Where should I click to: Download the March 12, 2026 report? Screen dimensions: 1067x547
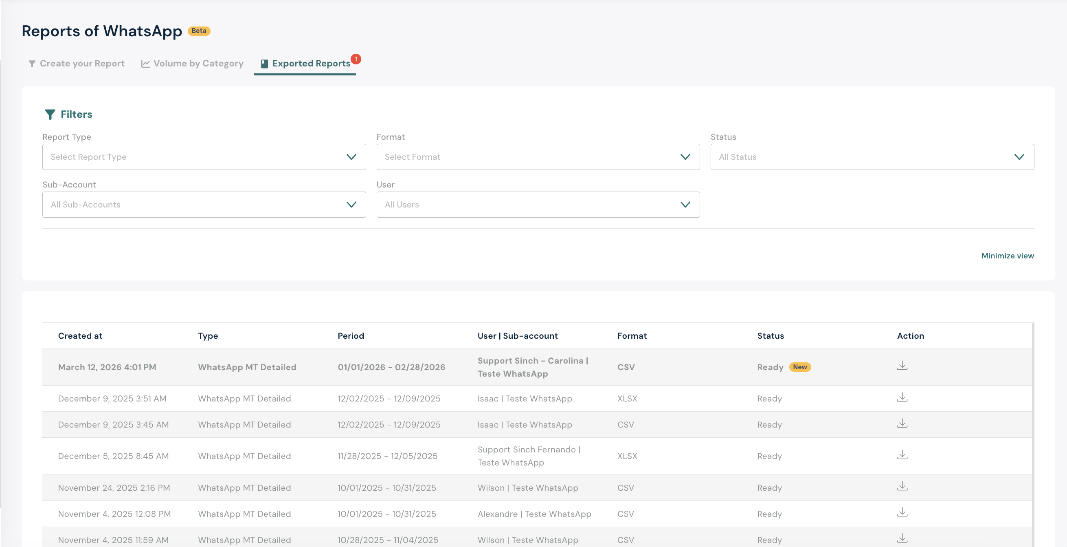[x=902, y=366]
